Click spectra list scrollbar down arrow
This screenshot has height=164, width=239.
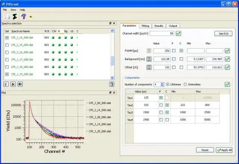112,78
